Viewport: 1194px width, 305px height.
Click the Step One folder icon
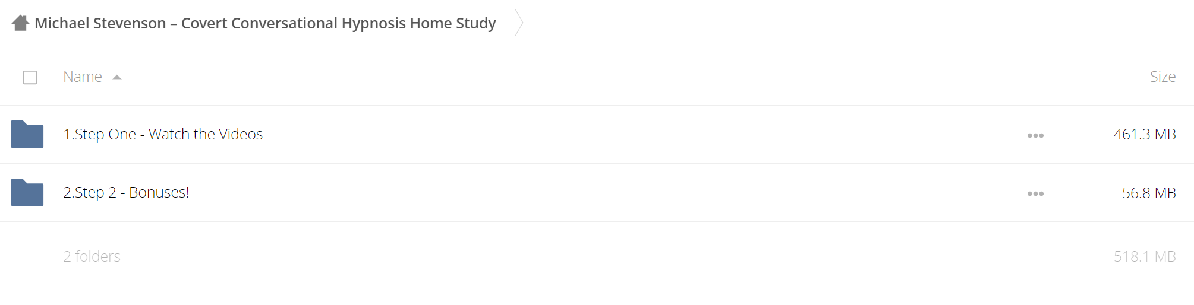[27, 134]
